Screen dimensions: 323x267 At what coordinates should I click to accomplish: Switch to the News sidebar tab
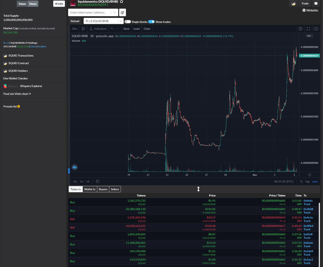click(x=33, y=4)
